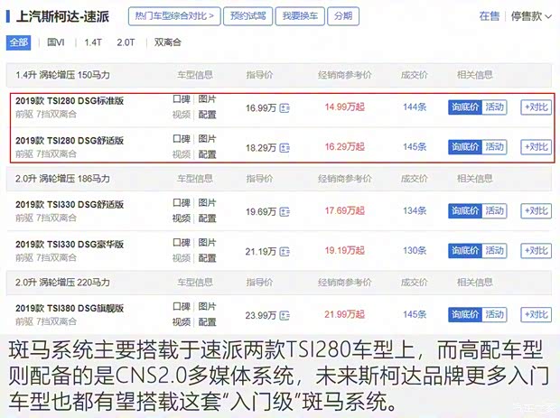Open 图片 for TSI280 DSG标准版
Image resolution: width=560 pixels, height=418 pixels.
207,99
